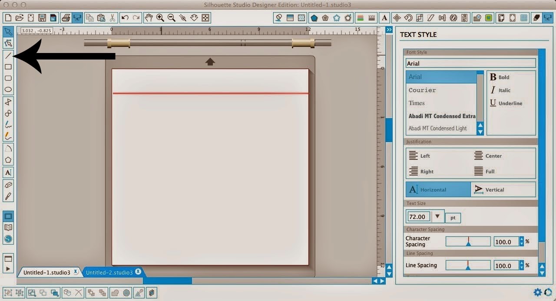The height and width of the screenshot is (301, 556).
Task: Click the Zoom In magnifier icon
Action: (x=160, y=18)
